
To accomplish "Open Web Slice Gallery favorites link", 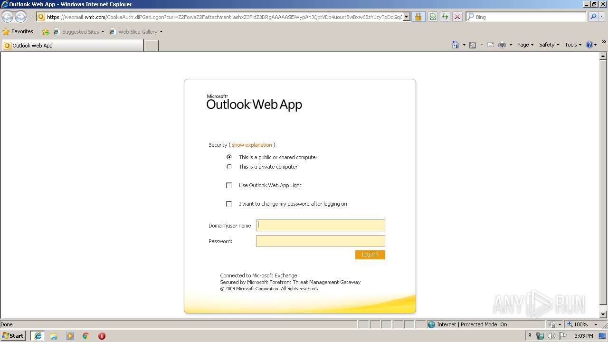I will tap(136, 32).
